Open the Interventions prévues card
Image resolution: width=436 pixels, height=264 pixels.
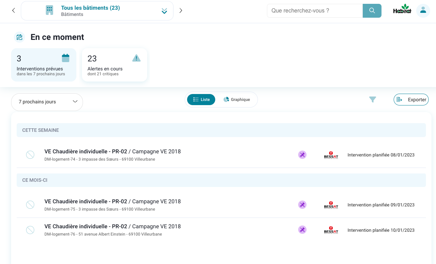pos(44,65)
